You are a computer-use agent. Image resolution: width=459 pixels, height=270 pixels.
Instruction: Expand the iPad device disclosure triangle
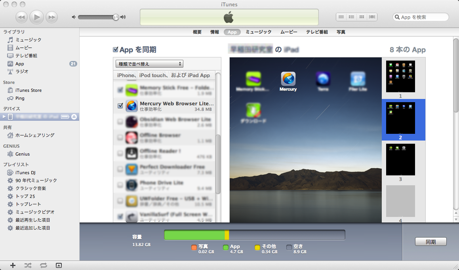(4, 117)
